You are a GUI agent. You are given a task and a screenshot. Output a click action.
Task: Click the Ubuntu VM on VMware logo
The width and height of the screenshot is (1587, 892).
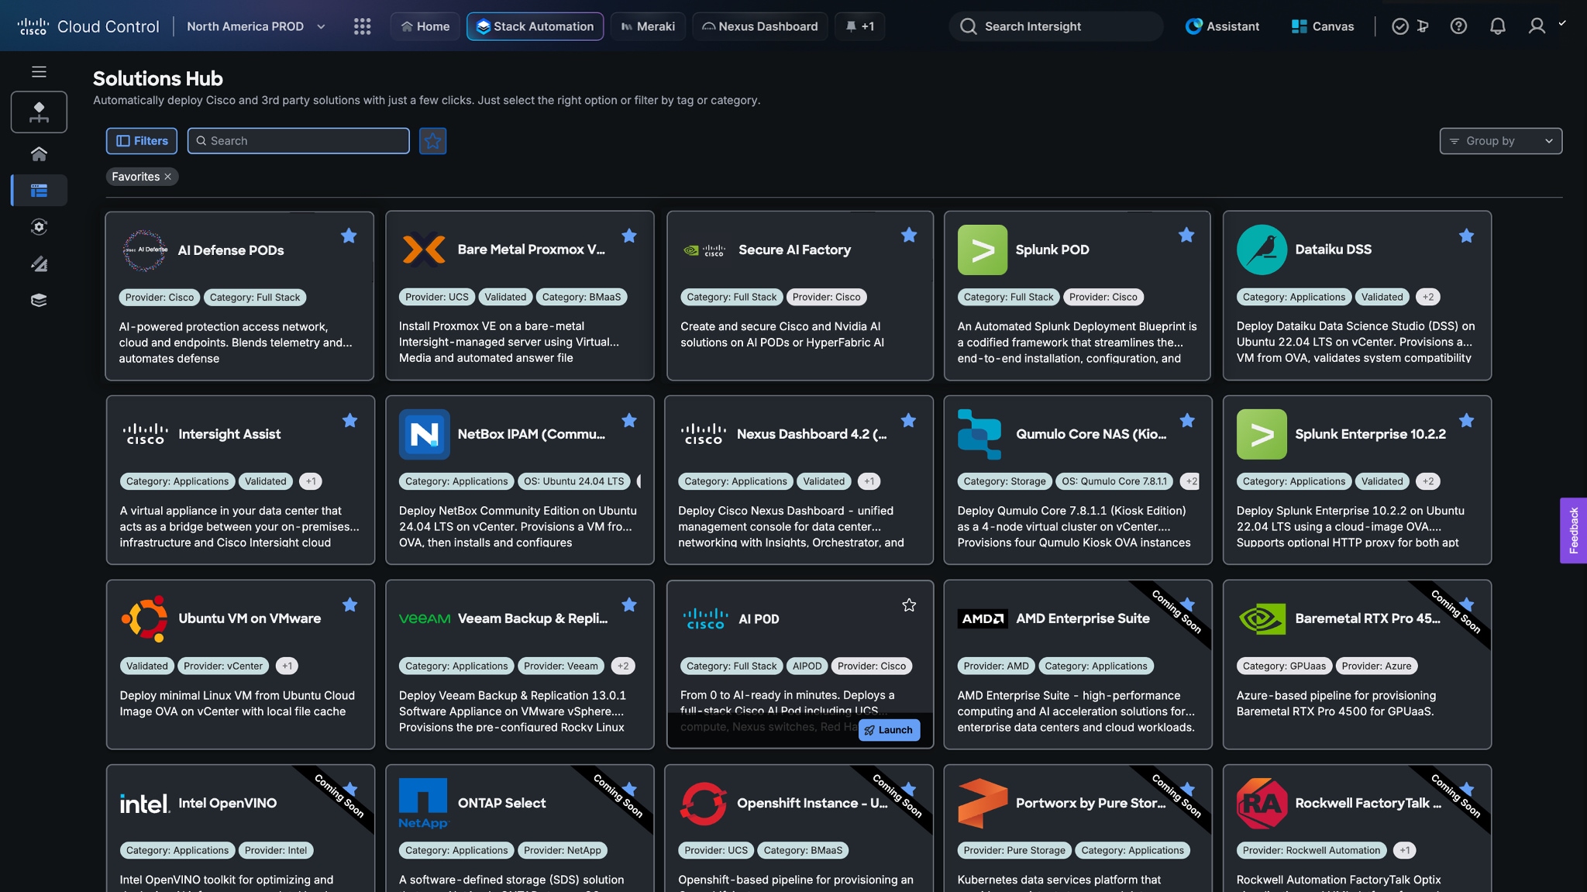(x=144, y=618)
